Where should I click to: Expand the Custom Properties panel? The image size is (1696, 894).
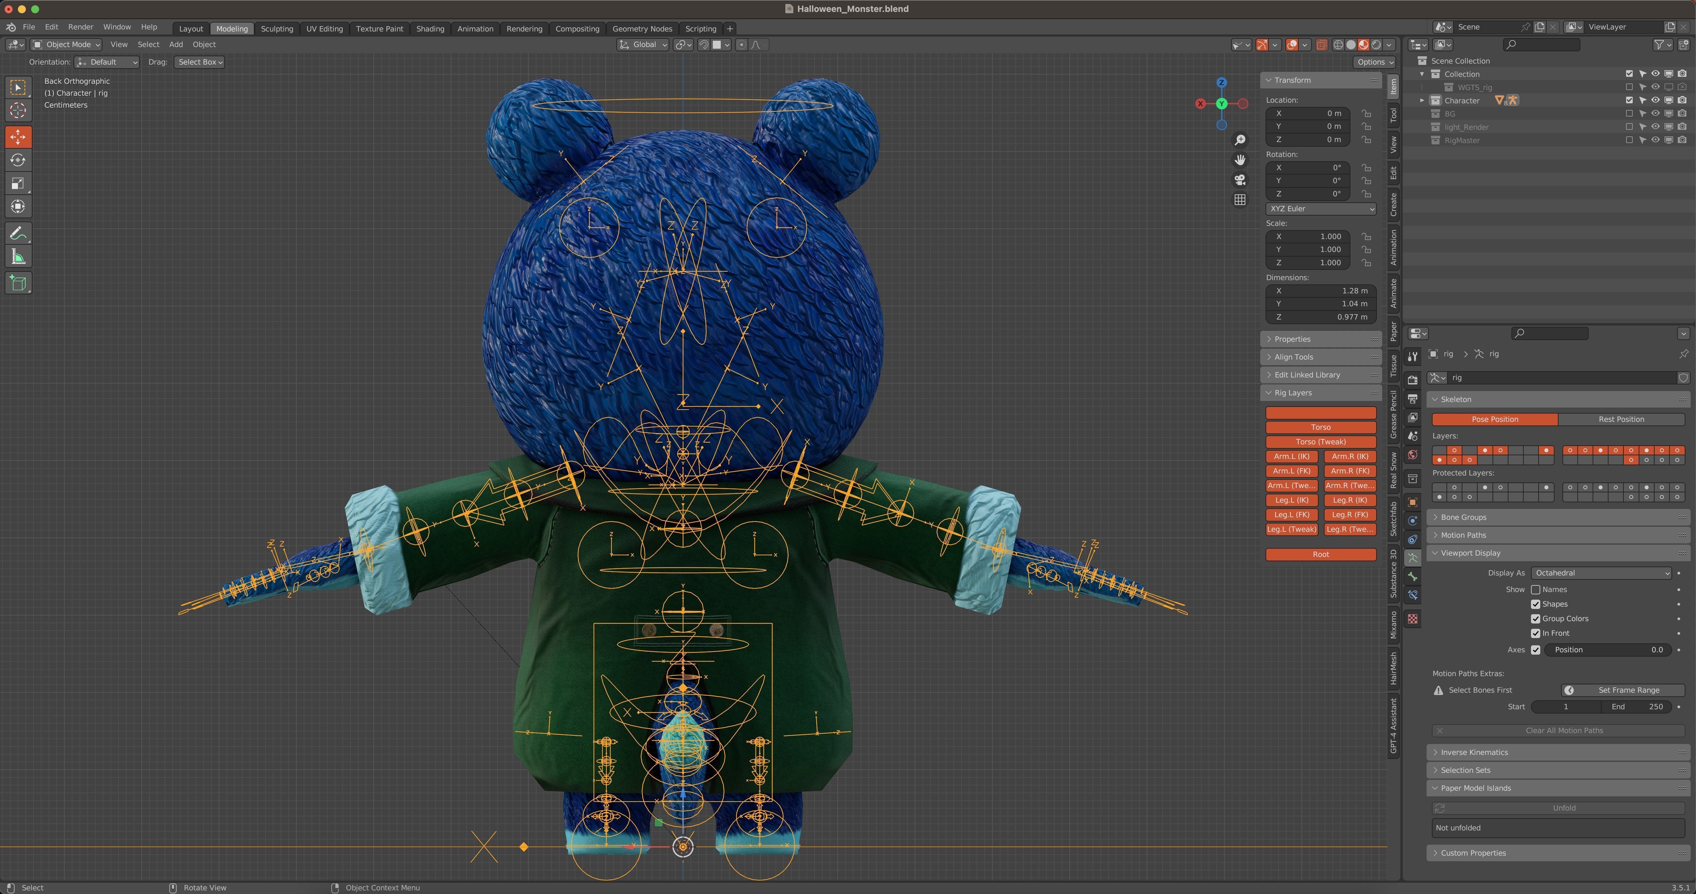tap(1558, 853)
